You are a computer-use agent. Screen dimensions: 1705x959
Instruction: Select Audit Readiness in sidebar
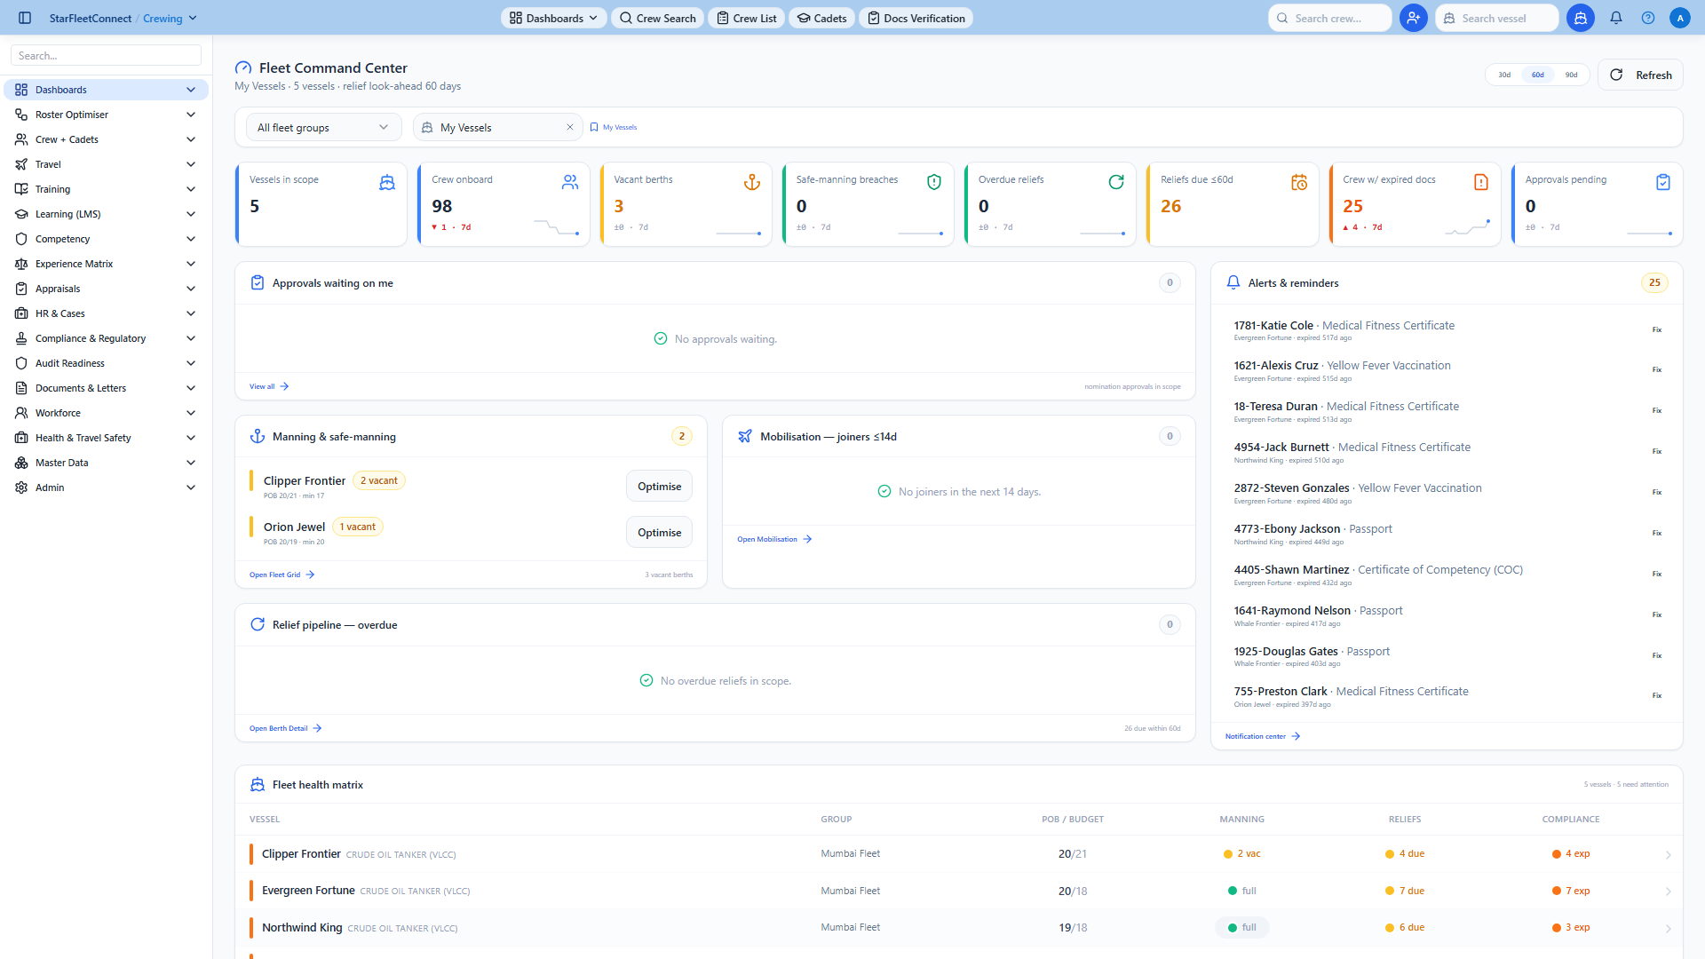pyautogui.click(x=106, y=363)
